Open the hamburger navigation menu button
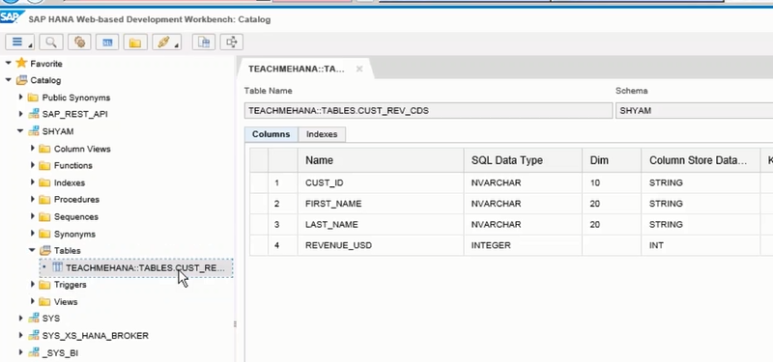This screenshot has height=362, width=773. (19, 42)
